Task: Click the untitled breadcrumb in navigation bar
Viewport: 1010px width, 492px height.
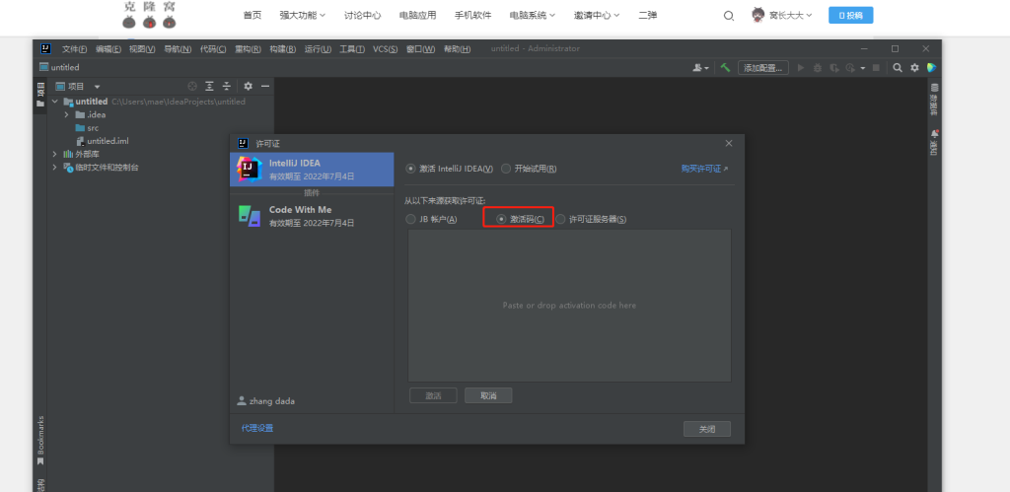Action: tap(59, 68)
